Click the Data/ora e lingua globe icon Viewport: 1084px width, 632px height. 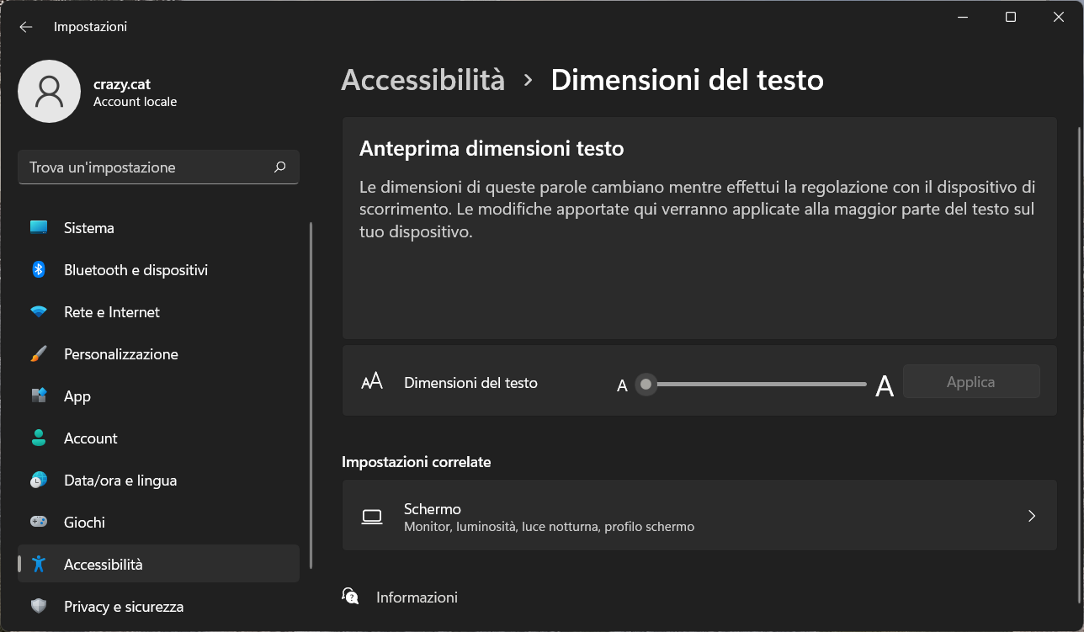click(x=39, y=480)
